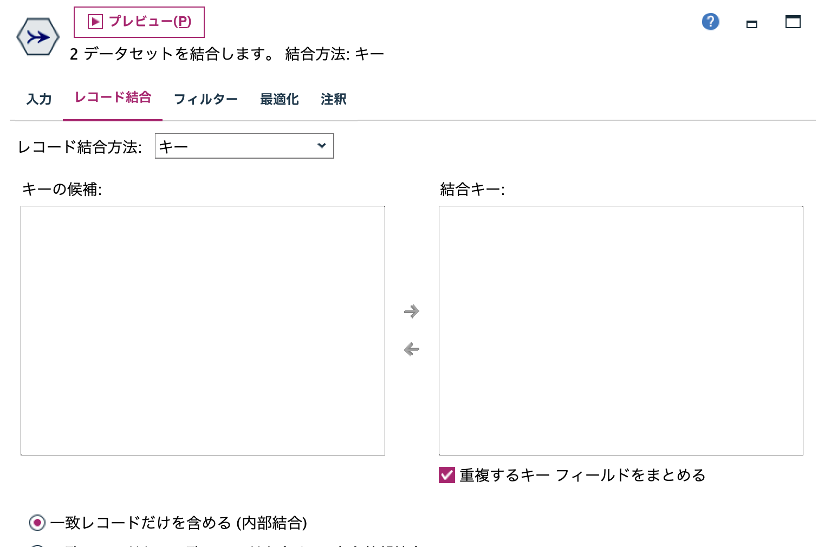Image resolution: width=818 pixels, height=547 pixels.
Task: Switch to the フィルター tab
Action: [205, 100]
